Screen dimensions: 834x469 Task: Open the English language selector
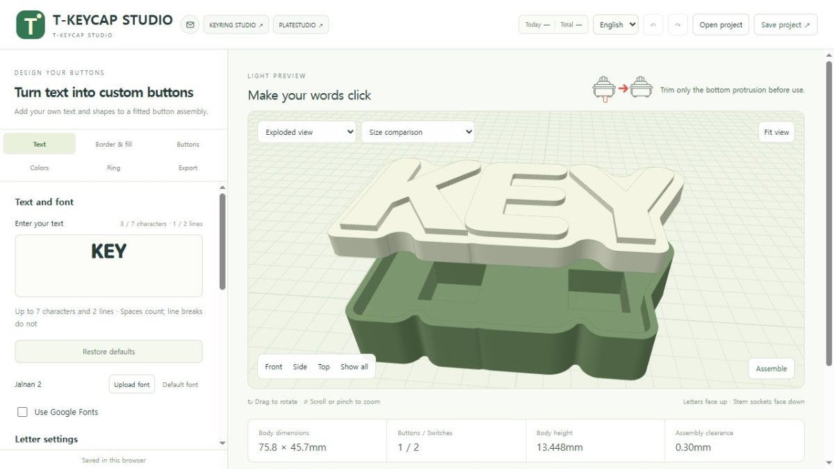pos(616,25)
